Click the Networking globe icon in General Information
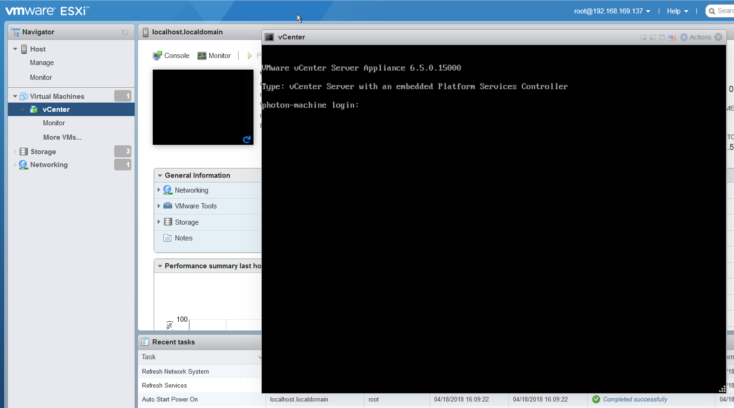734x408 pixels. click(x=168, y=190)
